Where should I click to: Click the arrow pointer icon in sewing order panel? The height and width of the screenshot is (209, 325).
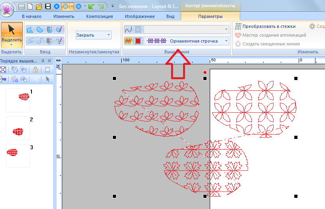47,79
